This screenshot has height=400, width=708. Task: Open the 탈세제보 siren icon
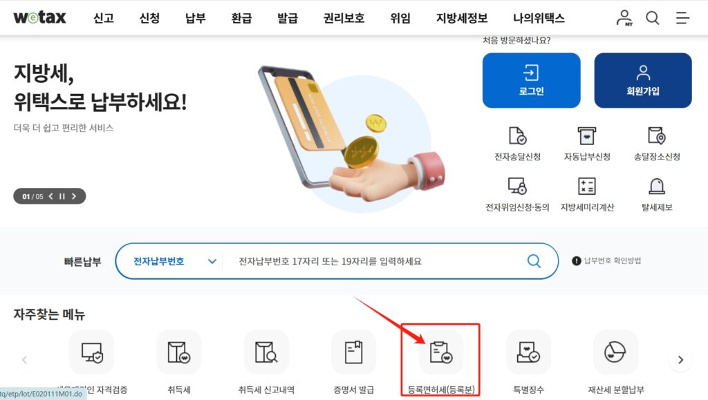[x=657, y=186]
